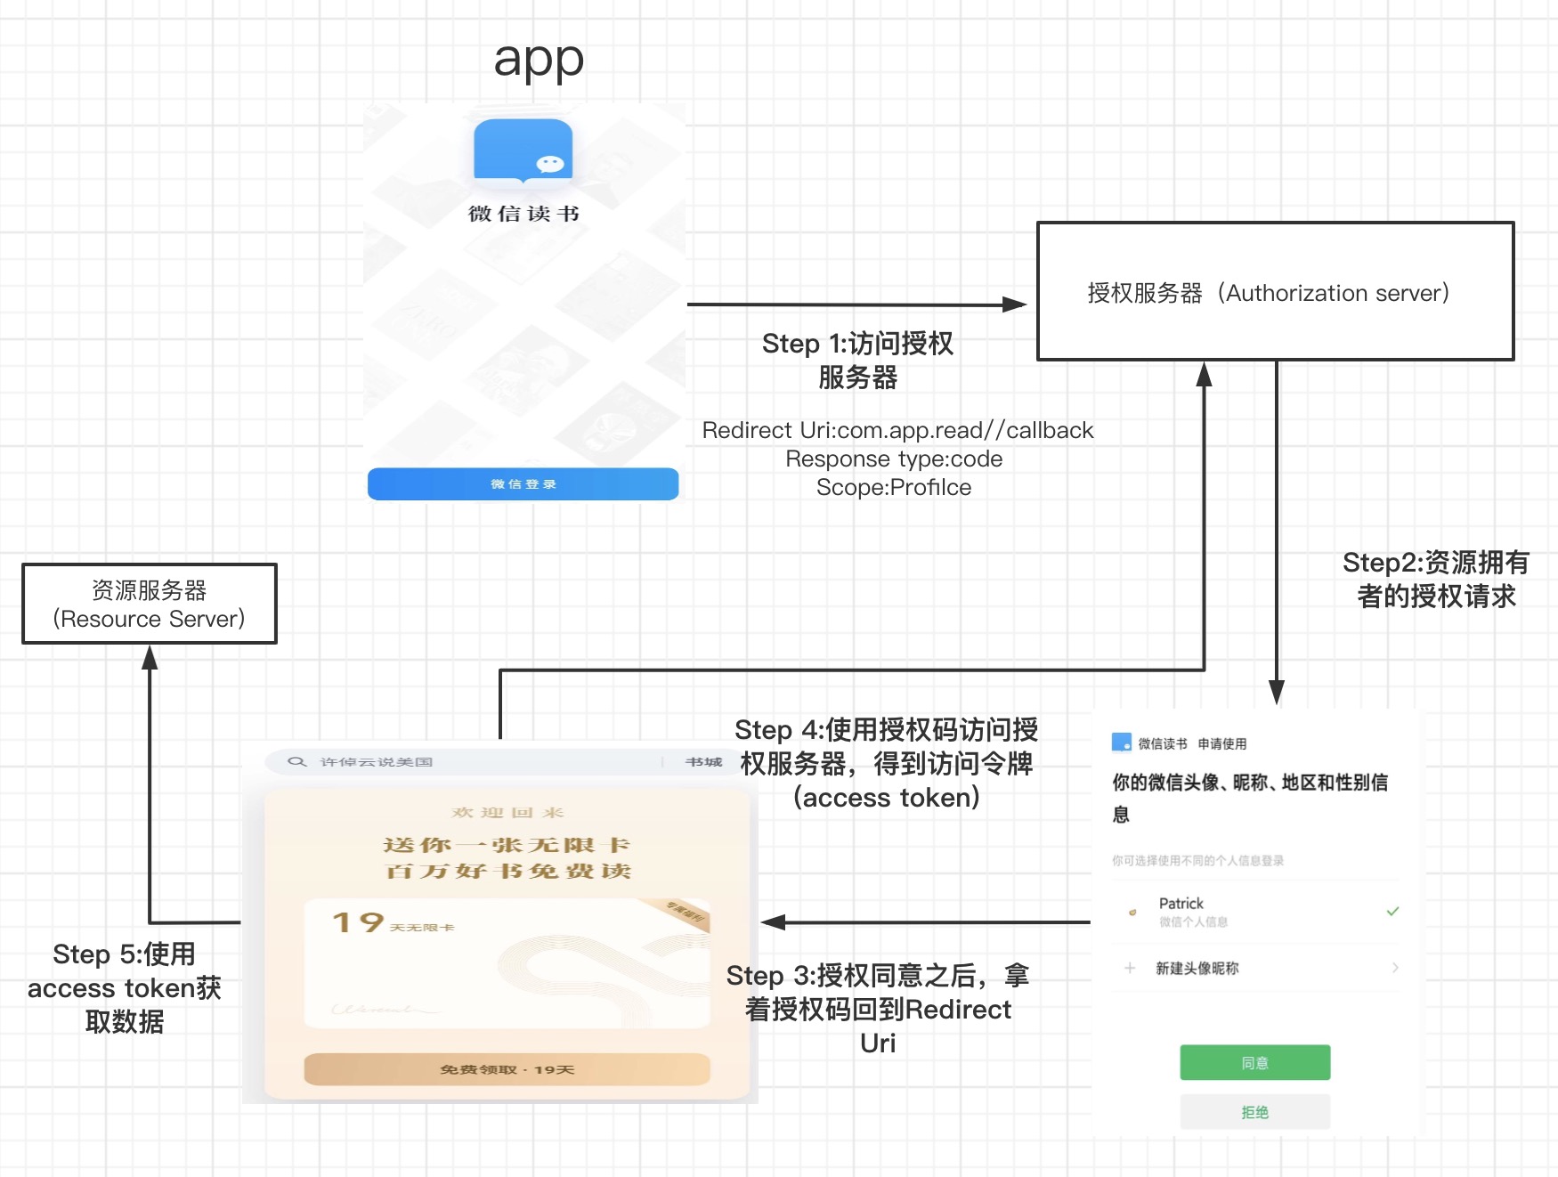Tap the blue 微信登录 login button

tap(523, 484)
